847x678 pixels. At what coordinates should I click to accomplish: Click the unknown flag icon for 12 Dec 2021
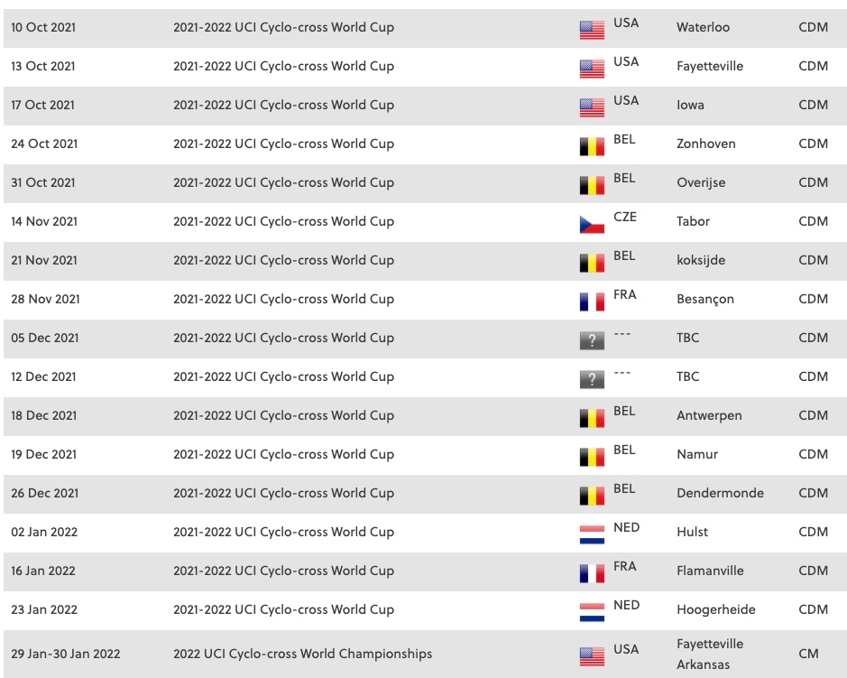(x=592, y=379)
